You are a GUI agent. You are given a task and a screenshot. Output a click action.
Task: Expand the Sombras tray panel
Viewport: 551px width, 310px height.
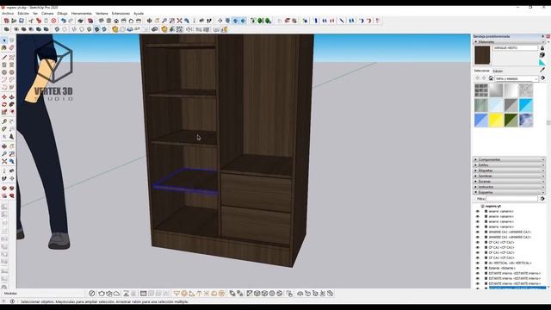509,176
